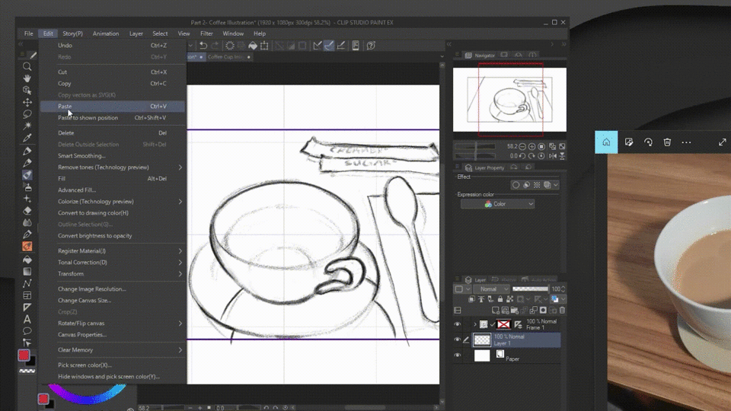Select the Hand move-canvas tool
This screenshot has width=731, height=411.
[27, 78]
